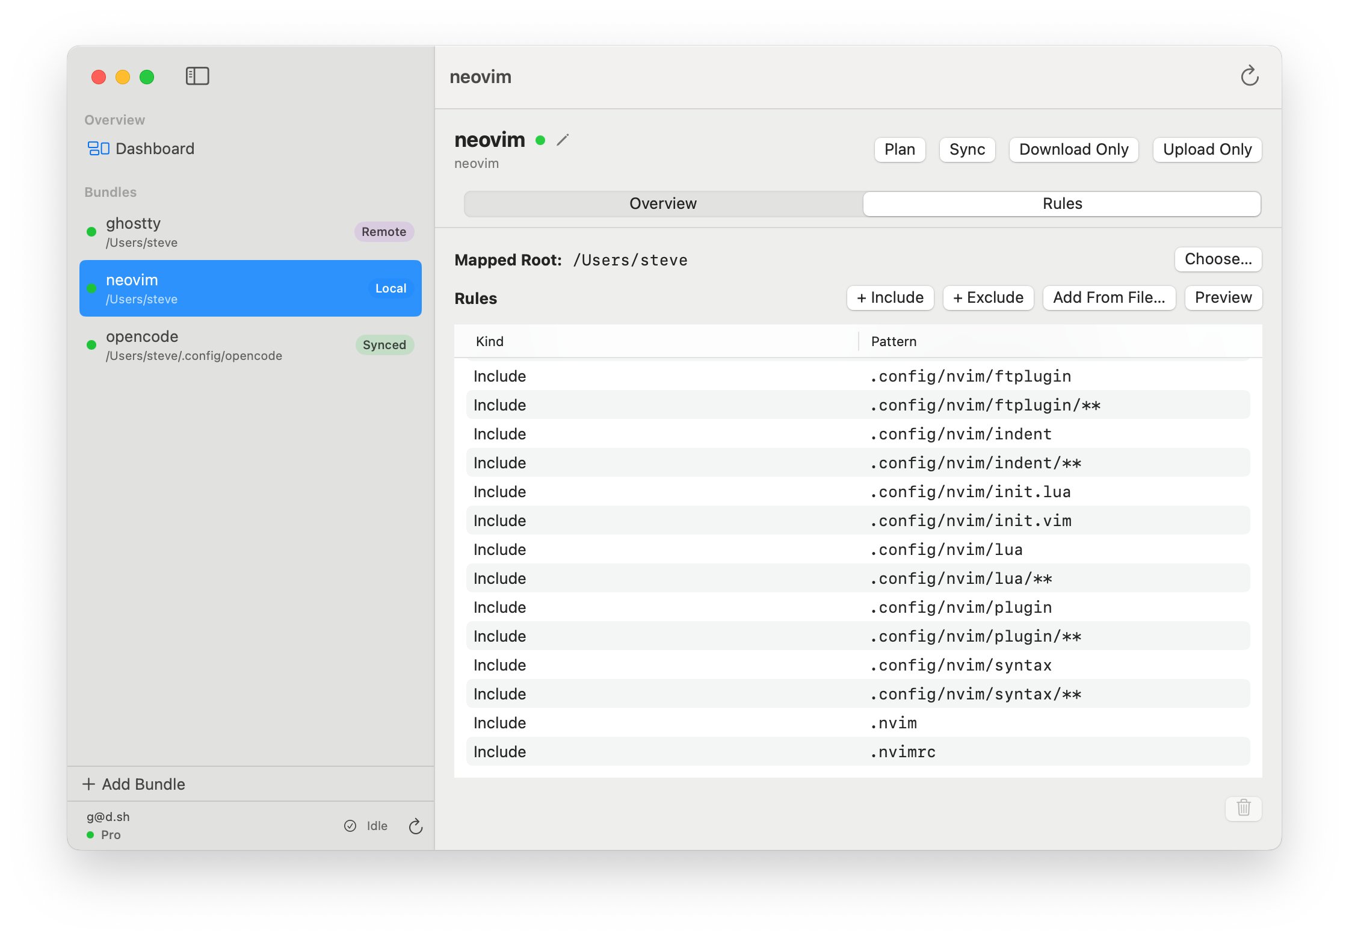Click the Dashboard grid icon

click(x=98, y=149)
